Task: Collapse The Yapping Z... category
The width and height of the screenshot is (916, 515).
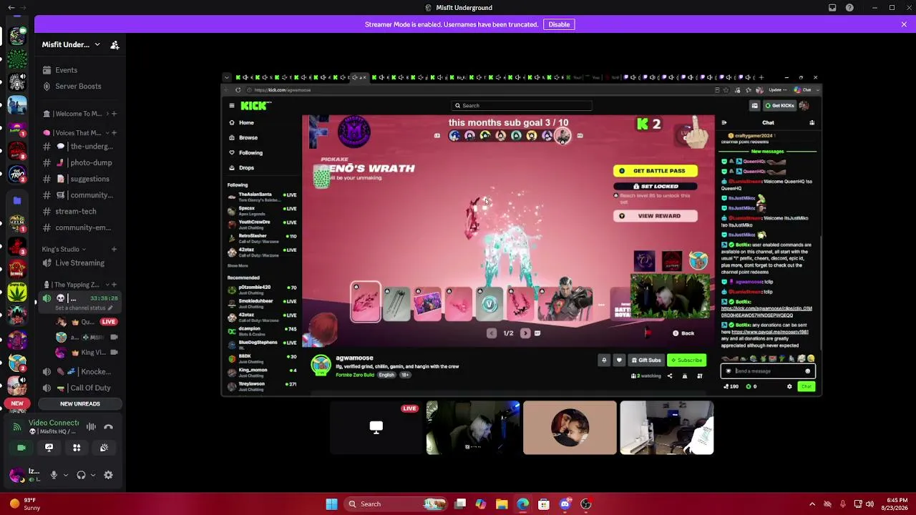Action: pos(74,285)
